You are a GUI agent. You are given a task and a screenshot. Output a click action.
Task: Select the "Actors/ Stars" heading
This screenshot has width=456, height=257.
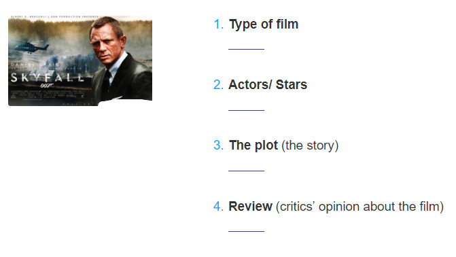[x=268, y=85]
